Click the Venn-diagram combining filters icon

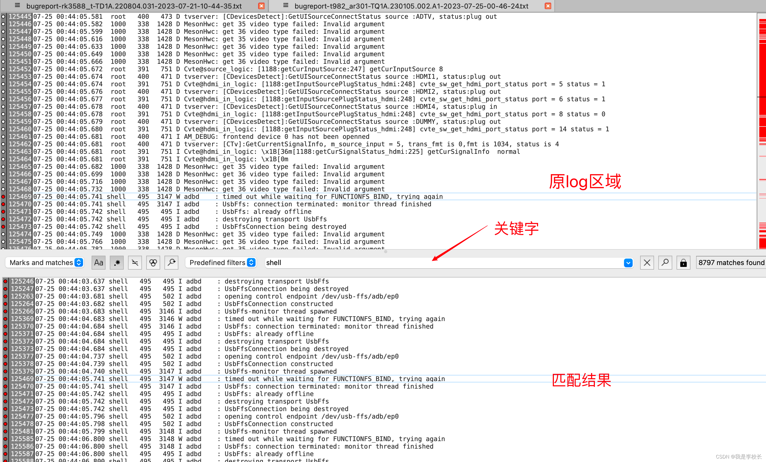(x=153, y=263)
